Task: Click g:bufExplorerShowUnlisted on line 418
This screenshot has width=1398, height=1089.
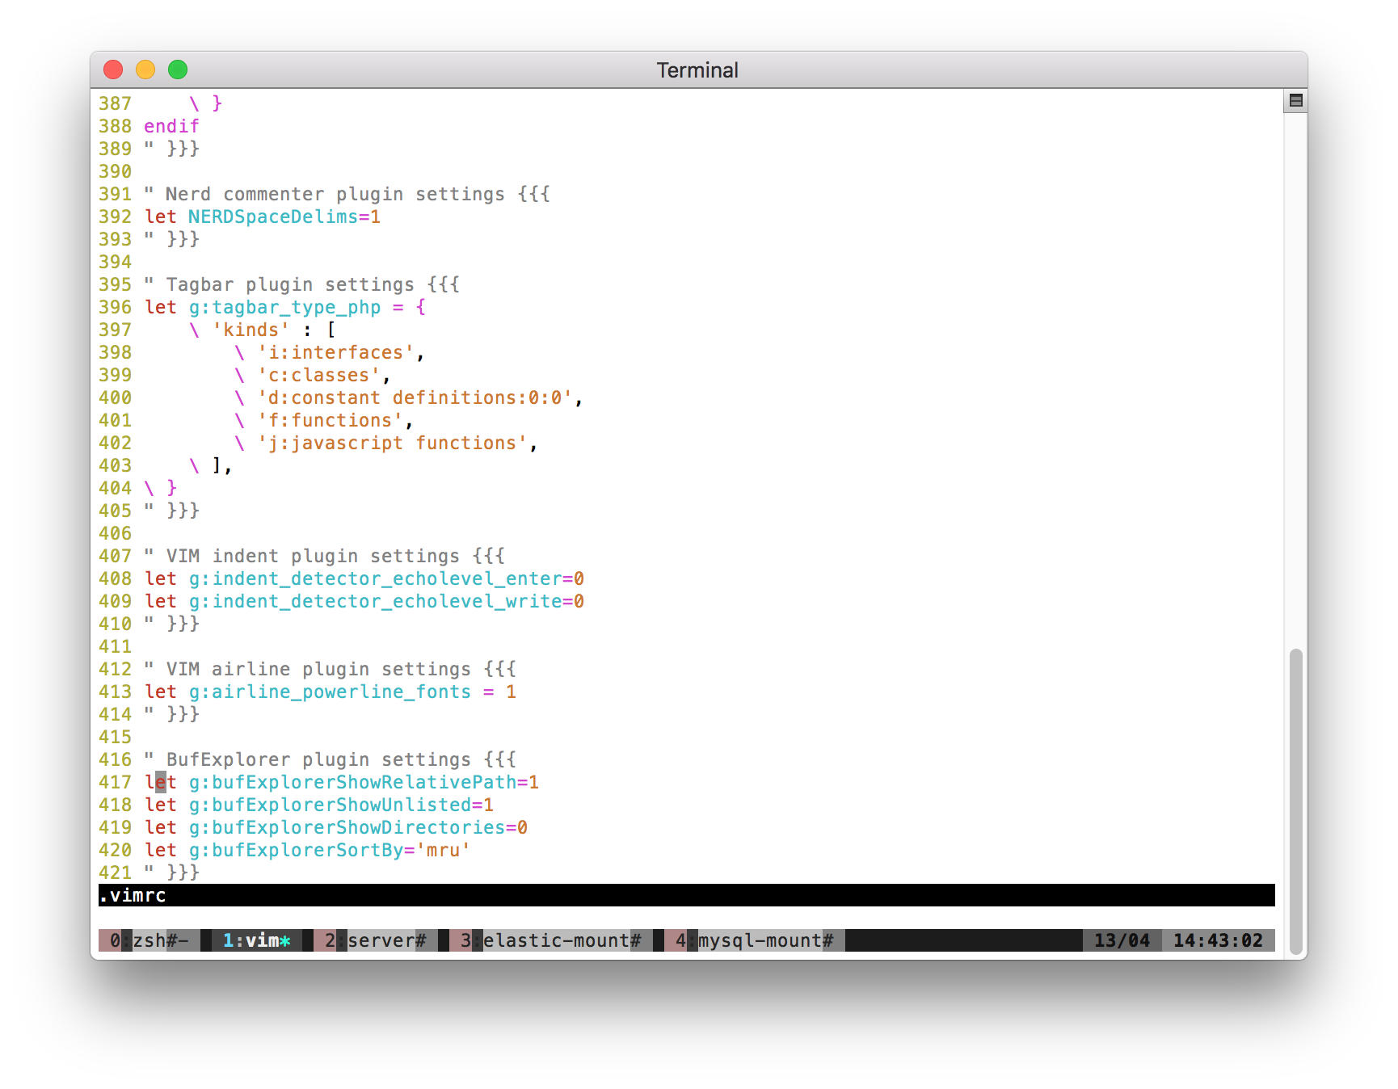Action: click(x=330, y=805)
